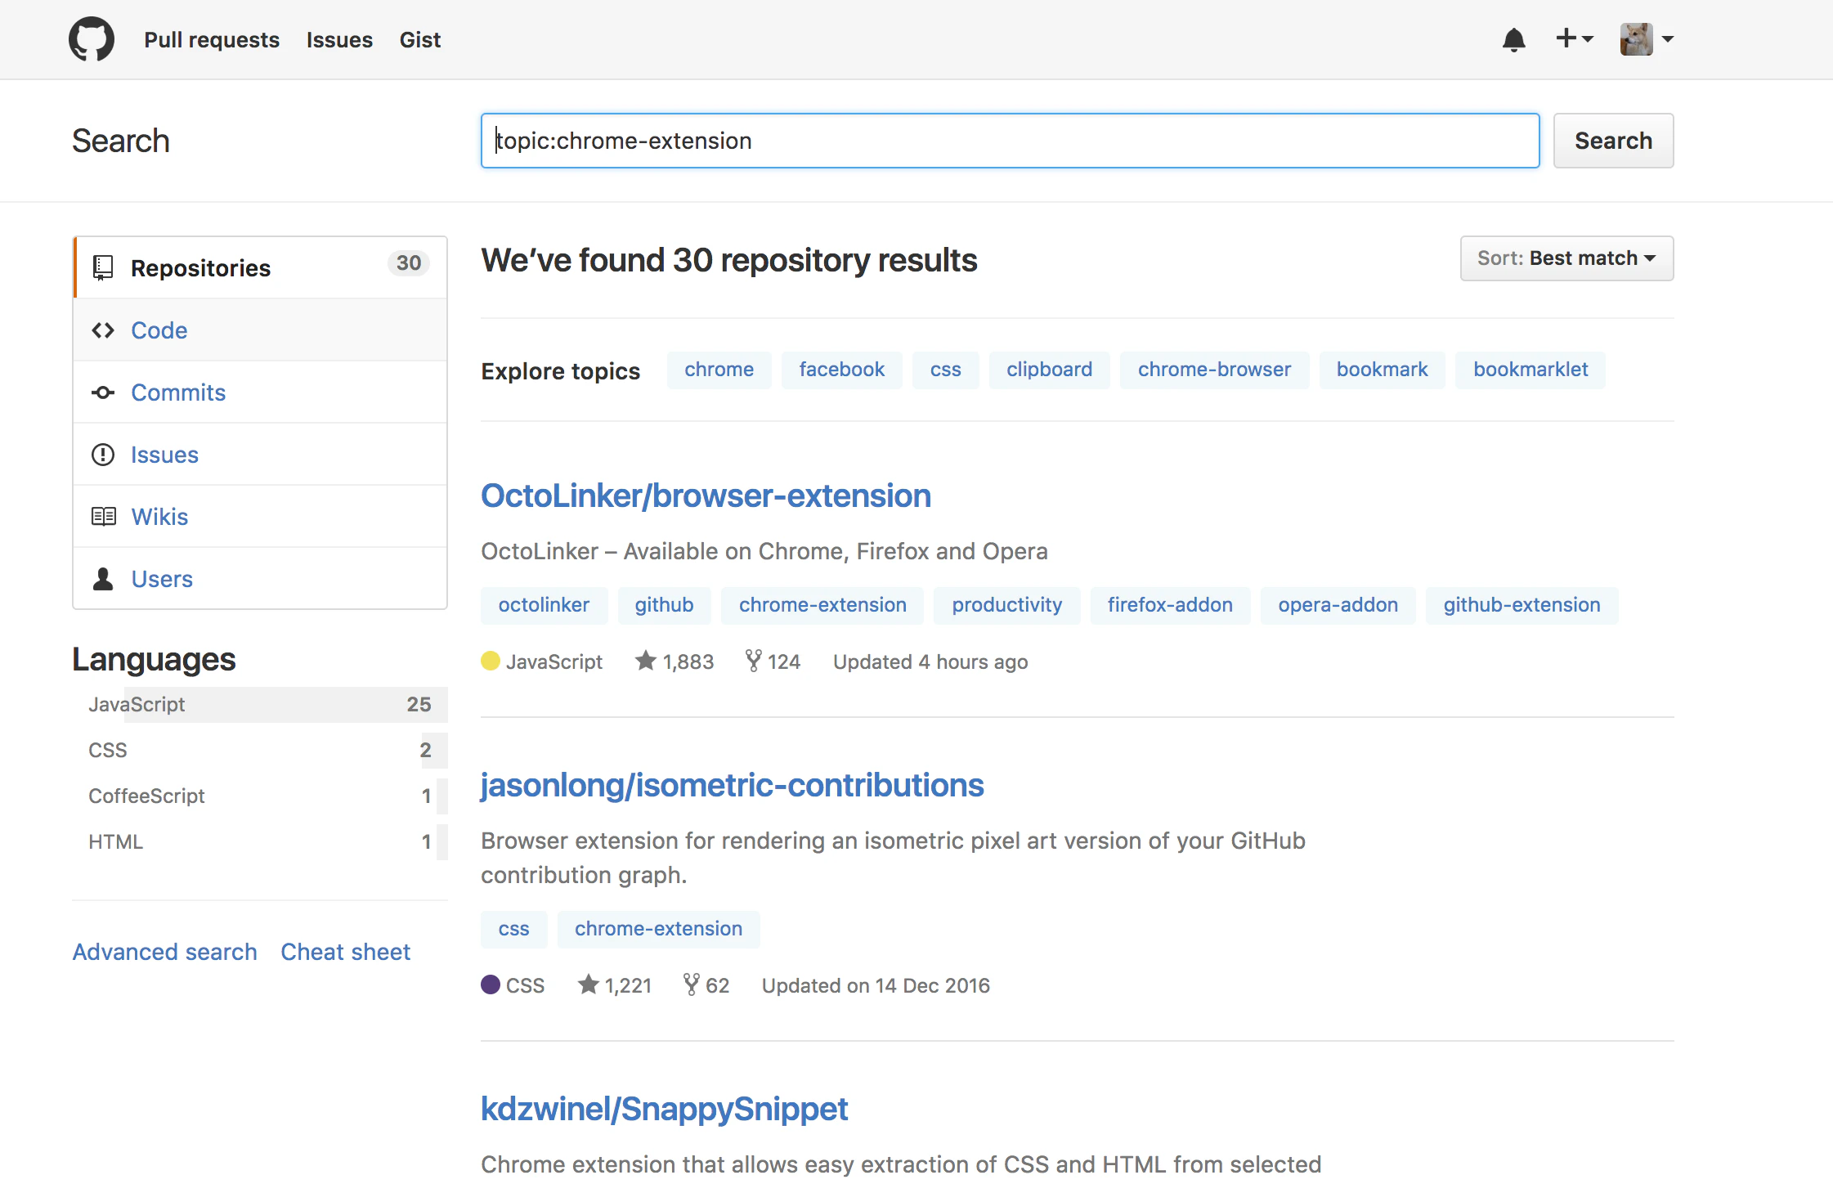Viewport: 1833px width, 1184px height.
Task: Click the yellow JavaScript language color dot
Action: [491, 661]
